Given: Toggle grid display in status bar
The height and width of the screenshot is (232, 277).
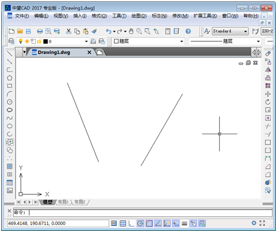Looking at the screenshot, I should pos(123,223).
